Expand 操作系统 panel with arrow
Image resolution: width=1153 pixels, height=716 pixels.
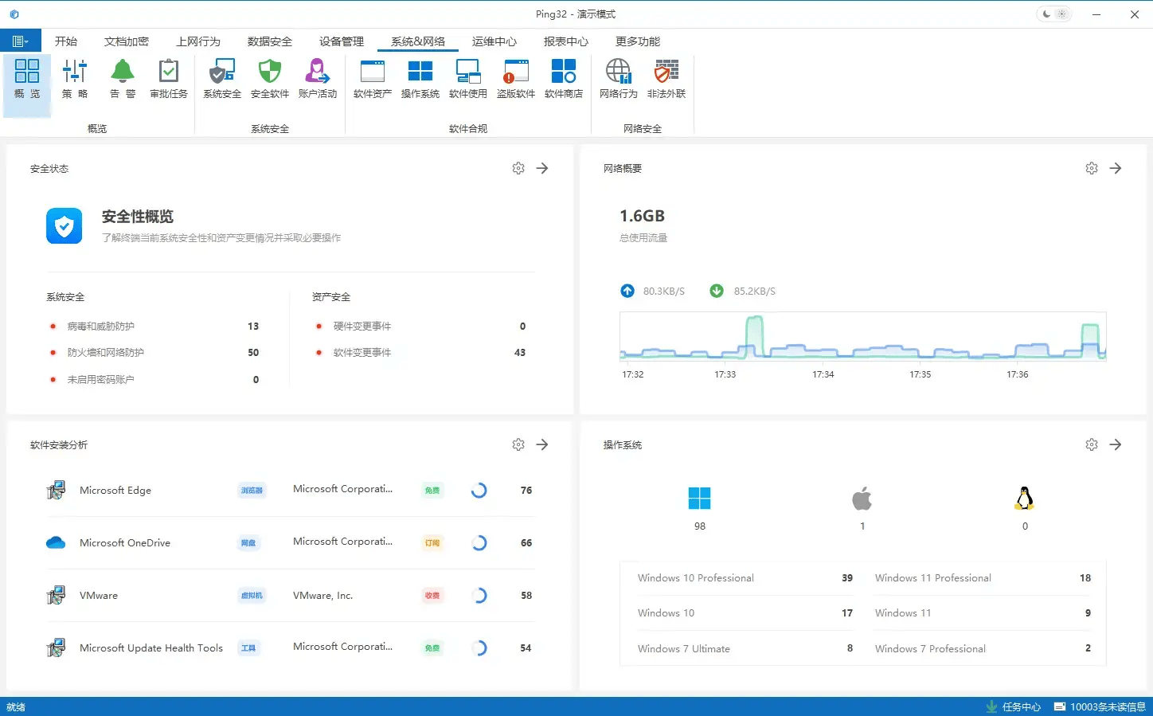click(1116, 444)
